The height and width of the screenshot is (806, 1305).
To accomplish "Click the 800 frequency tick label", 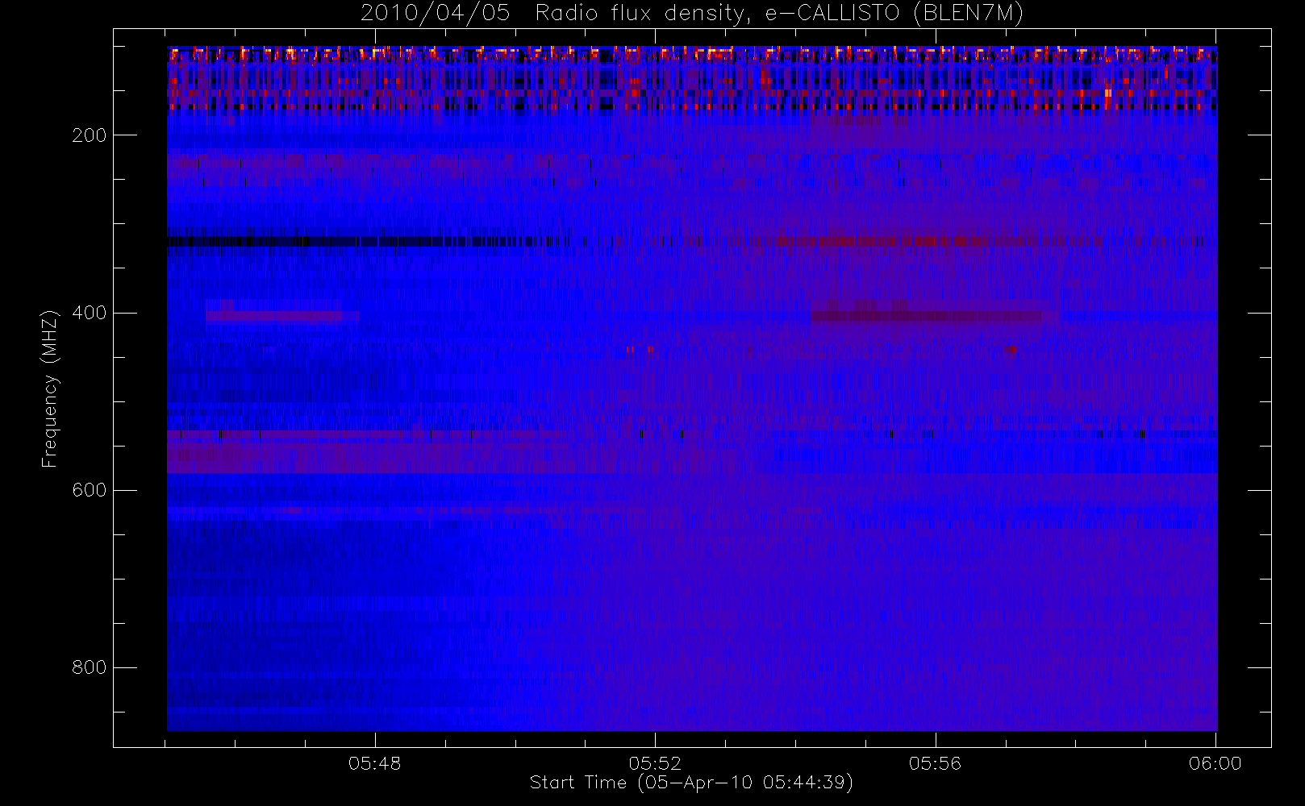I will coord(90,667).
